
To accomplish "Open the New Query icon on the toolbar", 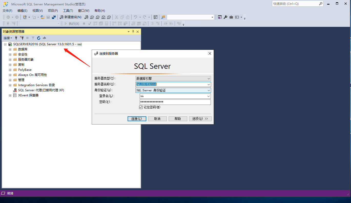I will click(x=71, y=17).
